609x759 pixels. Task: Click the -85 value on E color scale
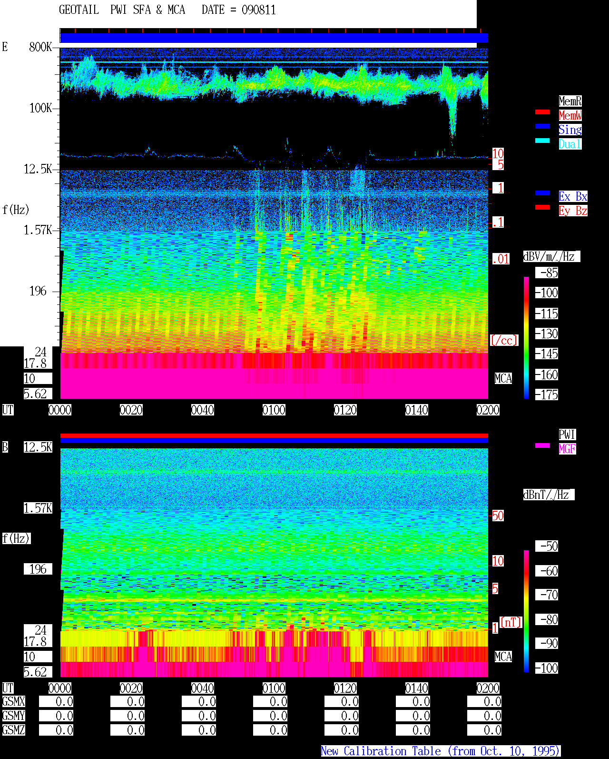[547, 273]
